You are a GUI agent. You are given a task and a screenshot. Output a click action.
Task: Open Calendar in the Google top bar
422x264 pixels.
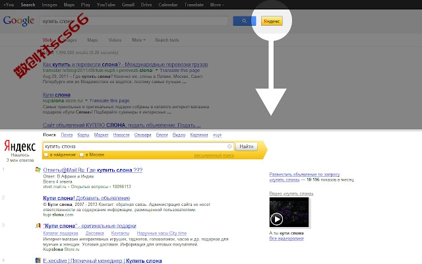[x=168, y=5]
